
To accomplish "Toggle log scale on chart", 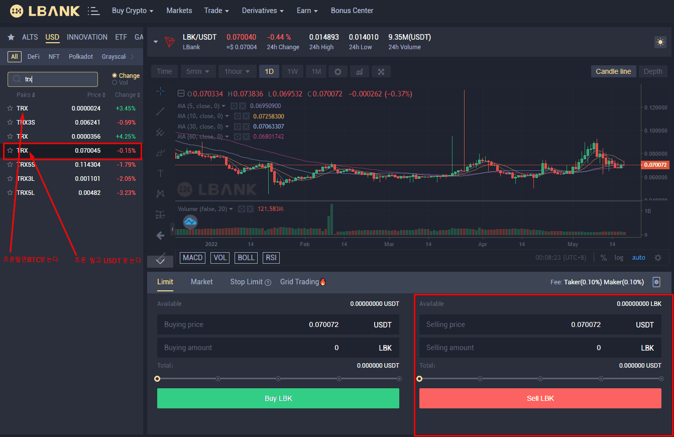I will pyautogui.click(x=619, y=258).
